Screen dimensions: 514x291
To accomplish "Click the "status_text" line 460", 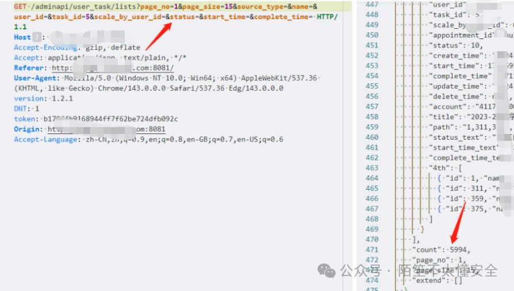I will point(470,137).
